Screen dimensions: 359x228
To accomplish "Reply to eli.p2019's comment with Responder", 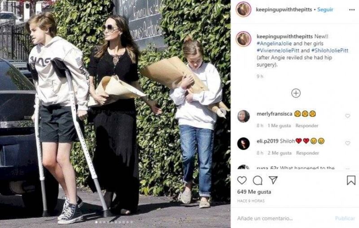I will pyautogui.click(x=307, y=153).
